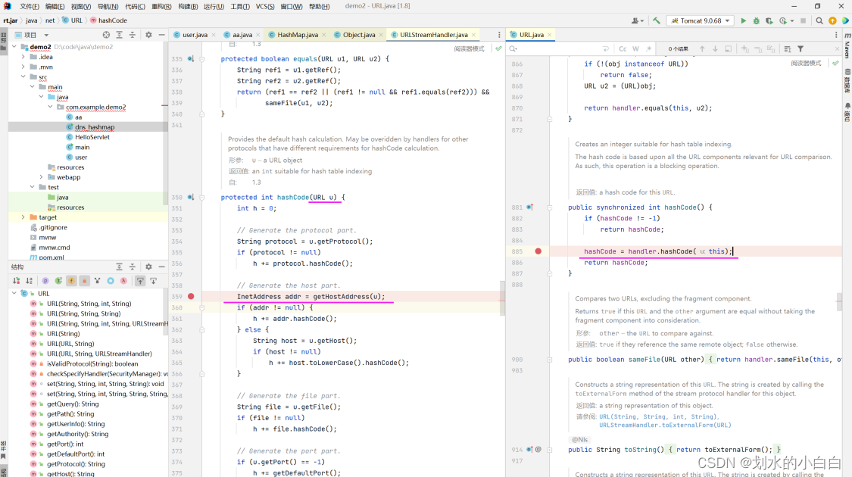
Task: Expand the target folder
Action: pyautogui.click(x=23, y=217)
